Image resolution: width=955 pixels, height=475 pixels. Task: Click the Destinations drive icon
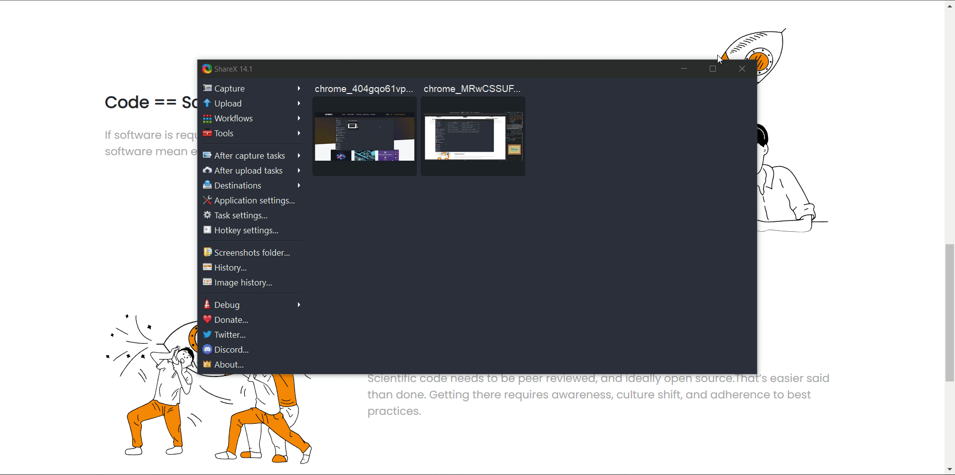point(207,185)
